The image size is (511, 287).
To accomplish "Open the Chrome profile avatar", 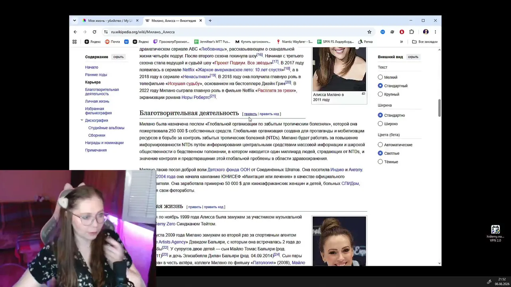I will (426, 32).
